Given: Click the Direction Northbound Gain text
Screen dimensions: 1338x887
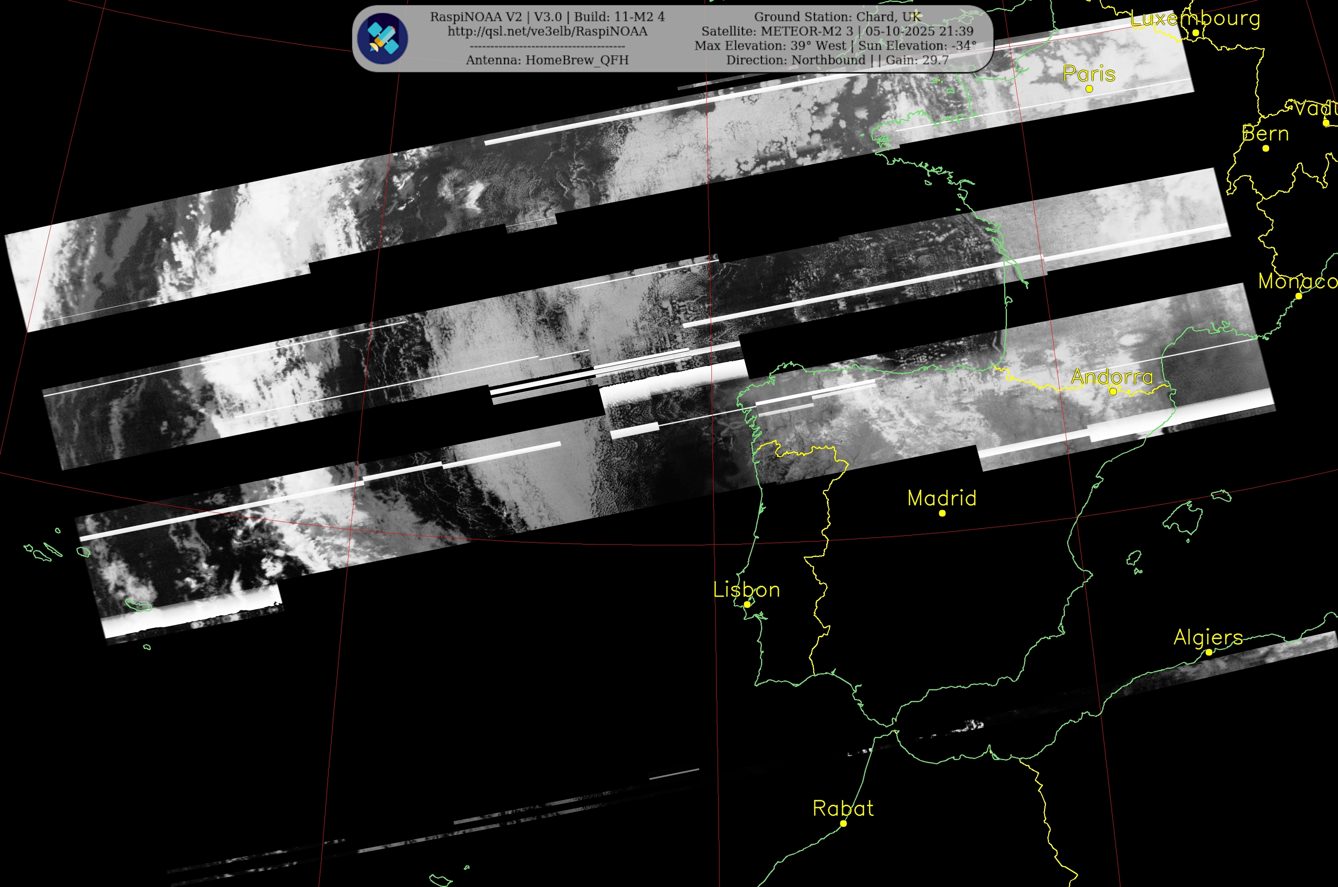Looking at the screenshot, I should click(x=837, y=60).
